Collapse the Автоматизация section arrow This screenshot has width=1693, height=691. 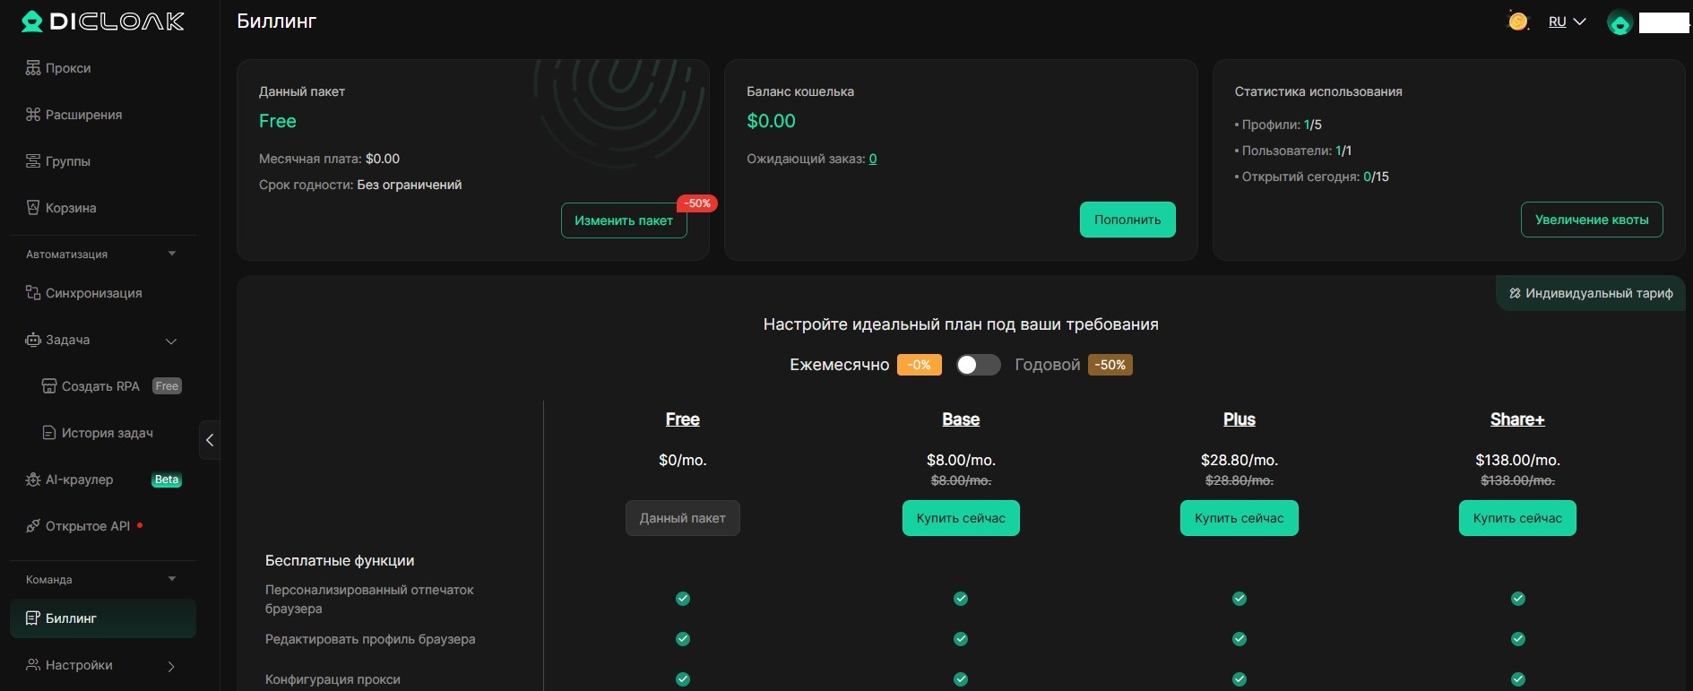coord(172,254)
